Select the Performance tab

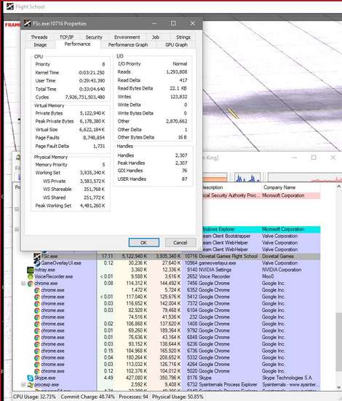coord(77,44)
